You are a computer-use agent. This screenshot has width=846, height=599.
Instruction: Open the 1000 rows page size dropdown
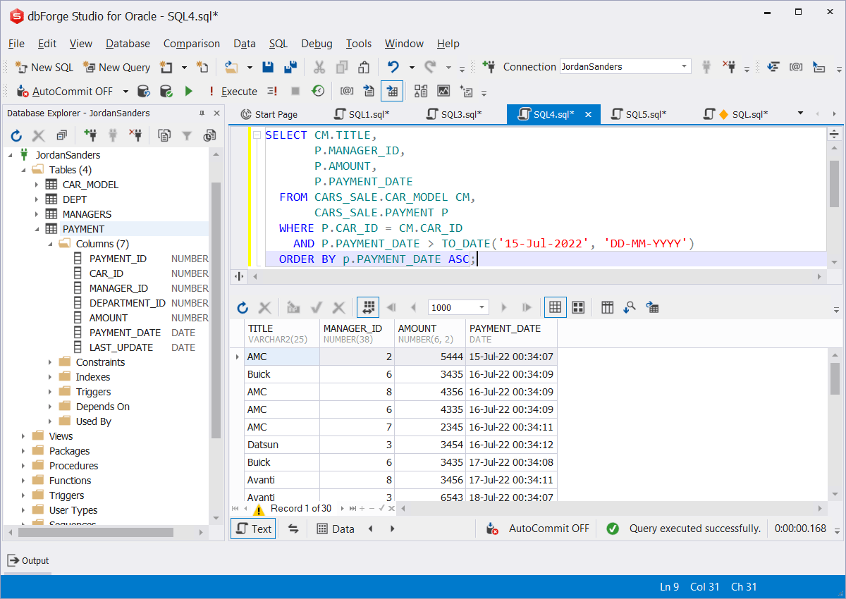click(x=482, y=307)
